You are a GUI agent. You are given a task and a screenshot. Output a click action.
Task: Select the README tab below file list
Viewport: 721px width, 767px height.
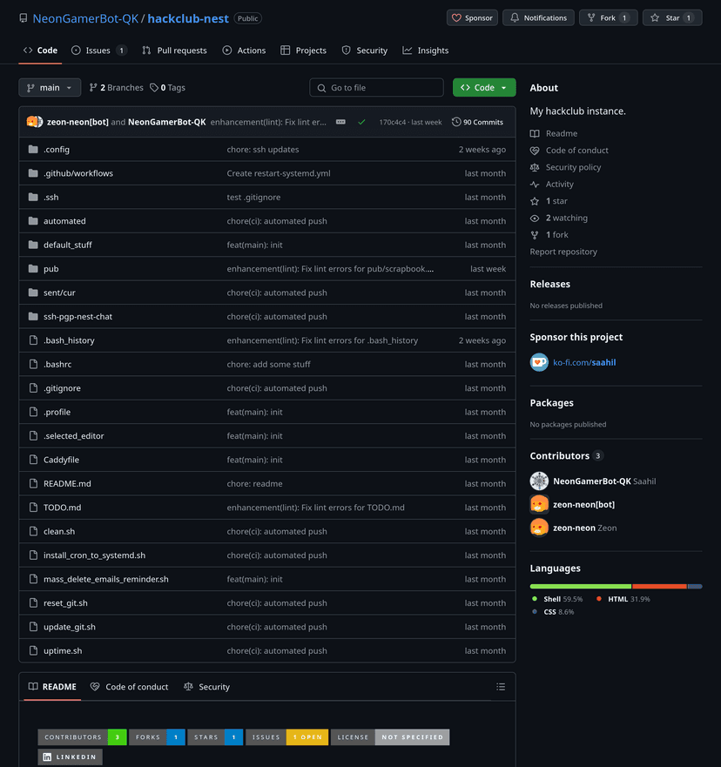(52, 687)
